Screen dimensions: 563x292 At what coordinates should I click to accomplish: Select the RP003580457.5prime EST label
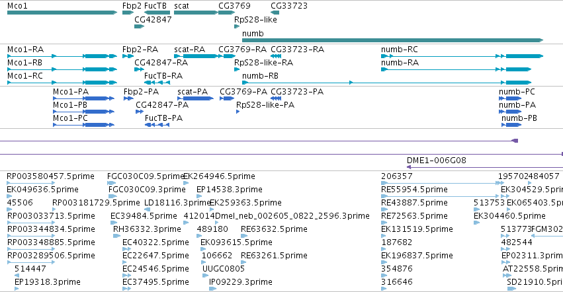(51, 176)
